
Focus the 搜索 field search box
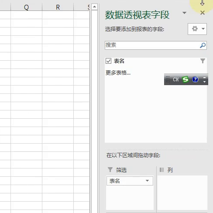[x=156, y=45]
